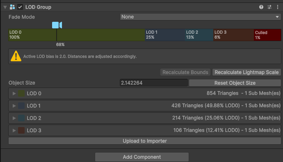Viewport: 283px width, 162px height.
Task: Click the Active LOD bias warning message
Action: click(x=80, y=56)
